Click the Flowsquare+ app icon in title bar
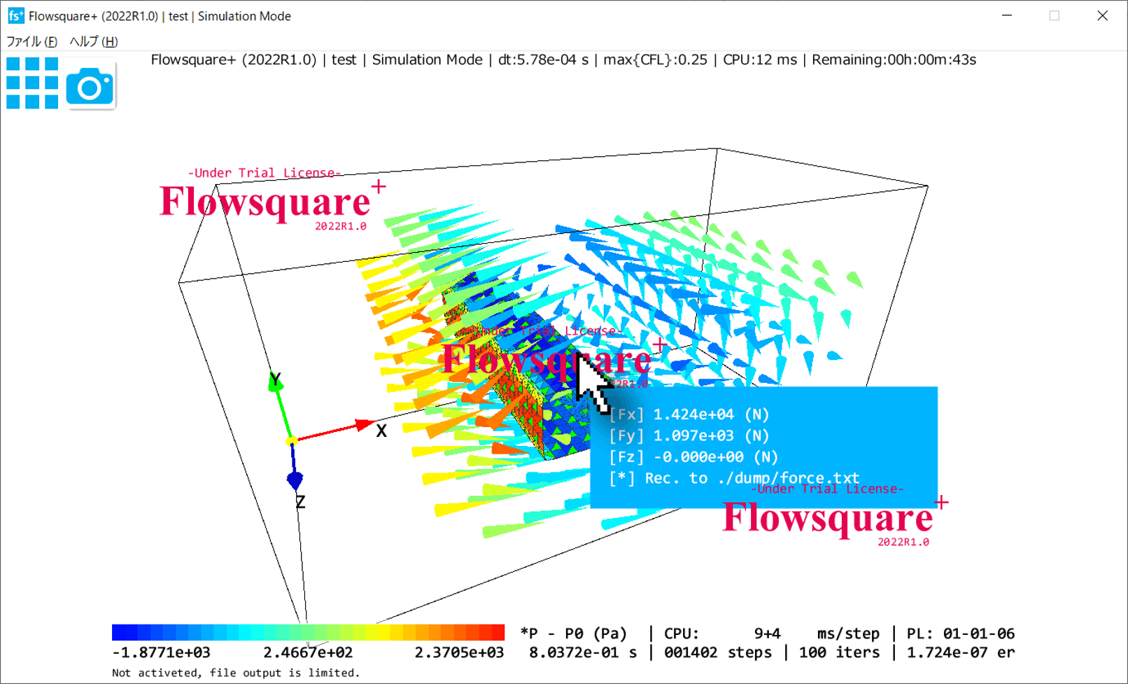Image resolution: width=1128 pixels, height=684 pixels. (x=16, y=15)
